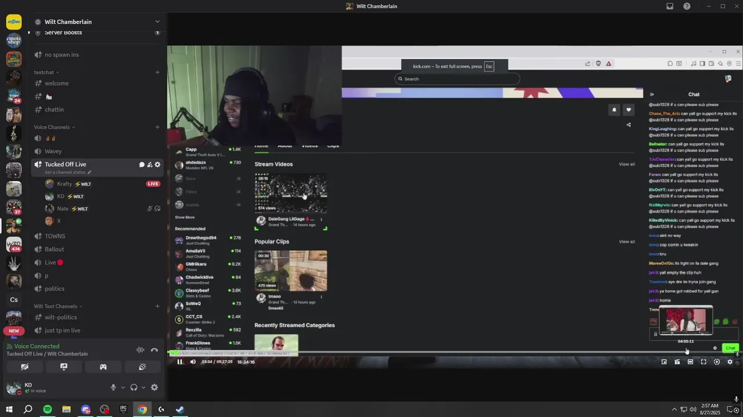Open video player settings gear
This screenshot has width=743, height=417.
click(730, 362)
